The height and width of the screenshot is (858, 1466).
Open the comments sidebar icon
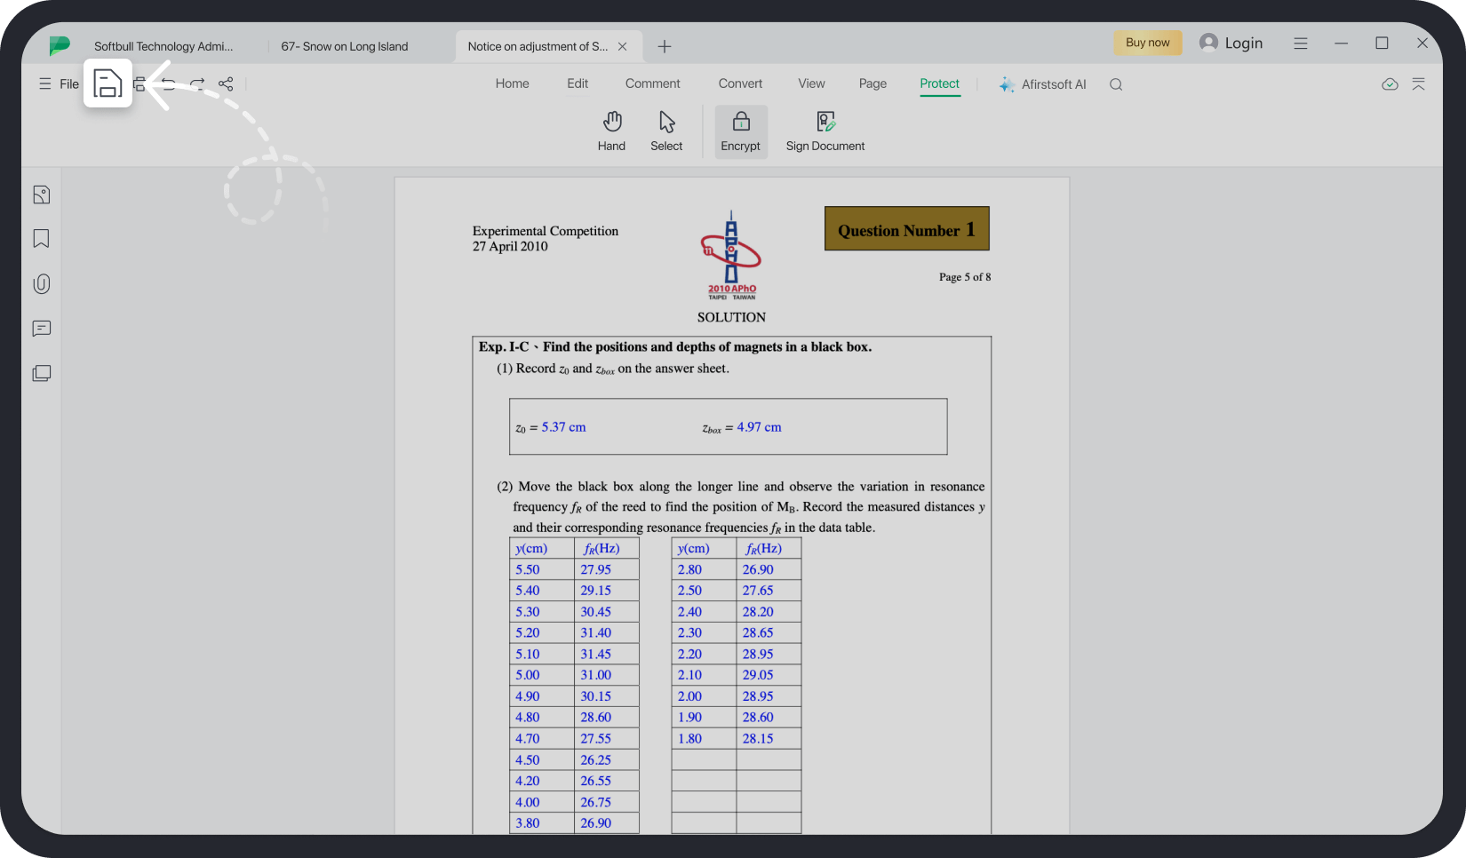[42, 329]
